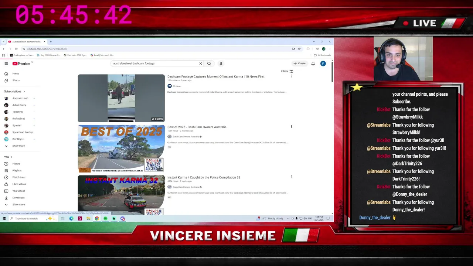Open the Chrome apps grid shortcut
The image size is (473, 266).
[3, 55]
